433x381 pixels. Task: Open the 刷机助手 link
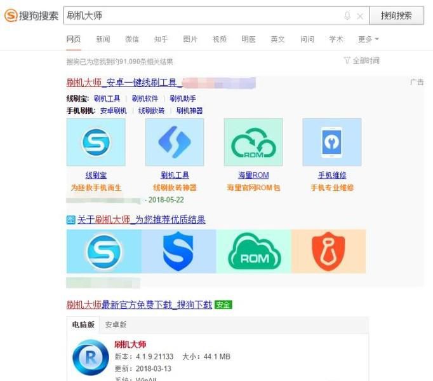point(183,99)
